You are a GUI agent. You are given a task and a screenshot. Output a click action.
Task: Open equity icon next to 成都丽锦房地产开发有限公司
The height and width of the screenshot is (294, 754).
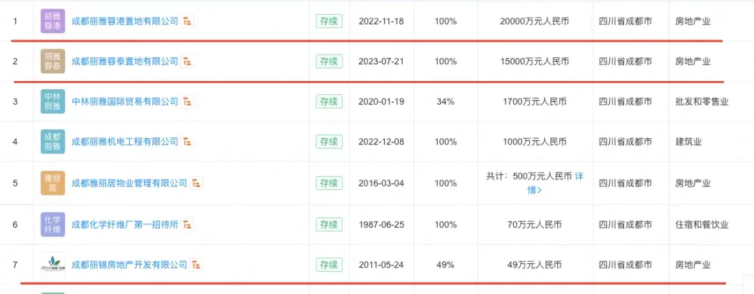tap(196, 265)
